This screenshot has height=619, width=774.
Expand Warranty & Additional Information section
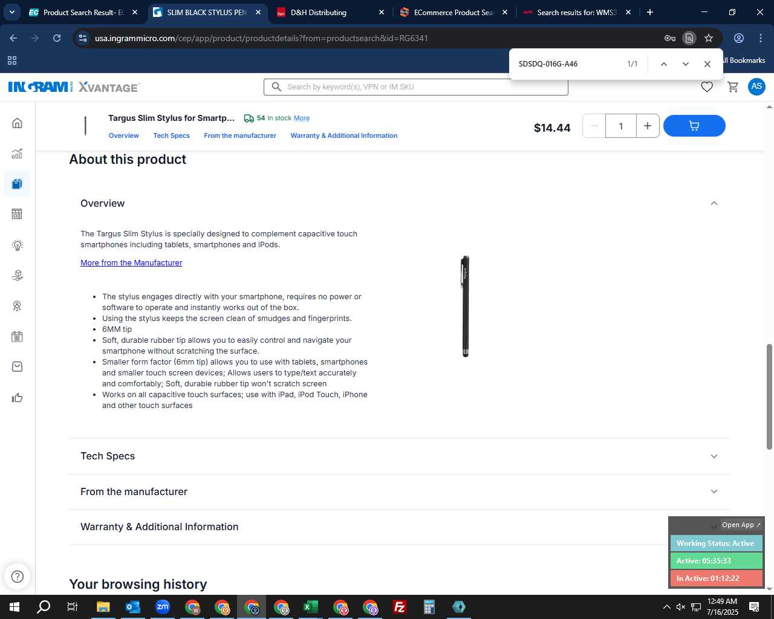pyautogui.click(x=399, y=527)
